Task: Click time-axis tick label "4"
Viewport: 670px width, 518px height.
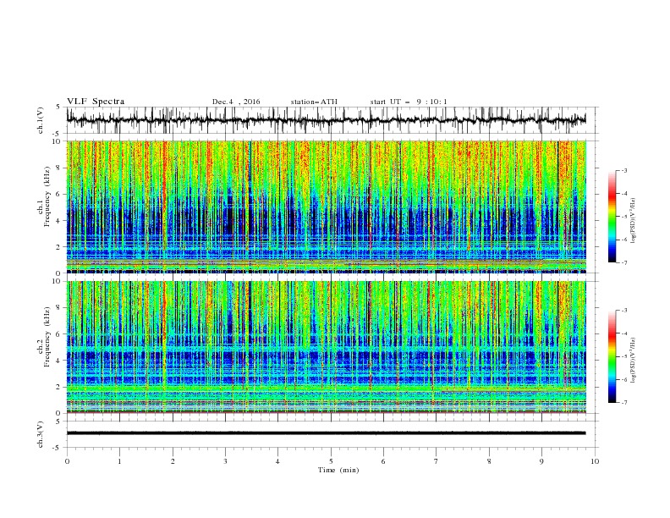Action: point(277,461)
